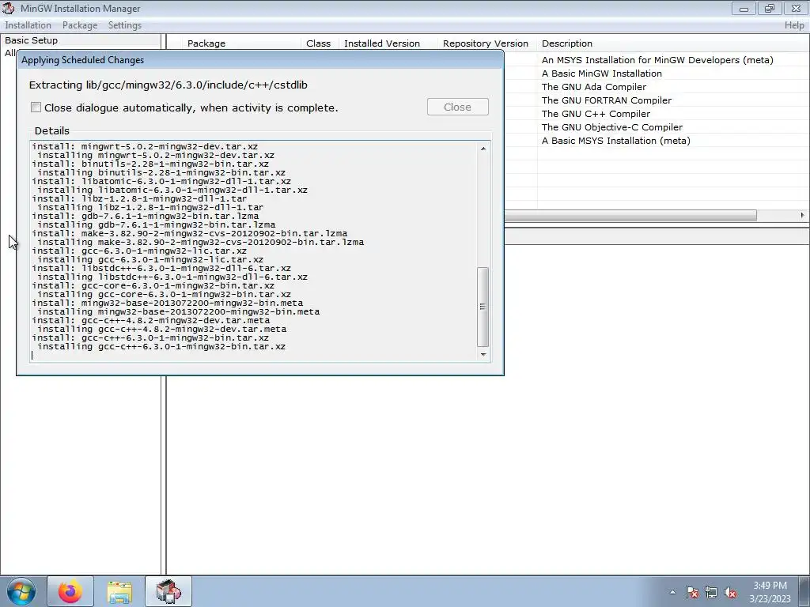Click the MinGW installer taskbar icon
Screen dimensions: 810x607
168,591
